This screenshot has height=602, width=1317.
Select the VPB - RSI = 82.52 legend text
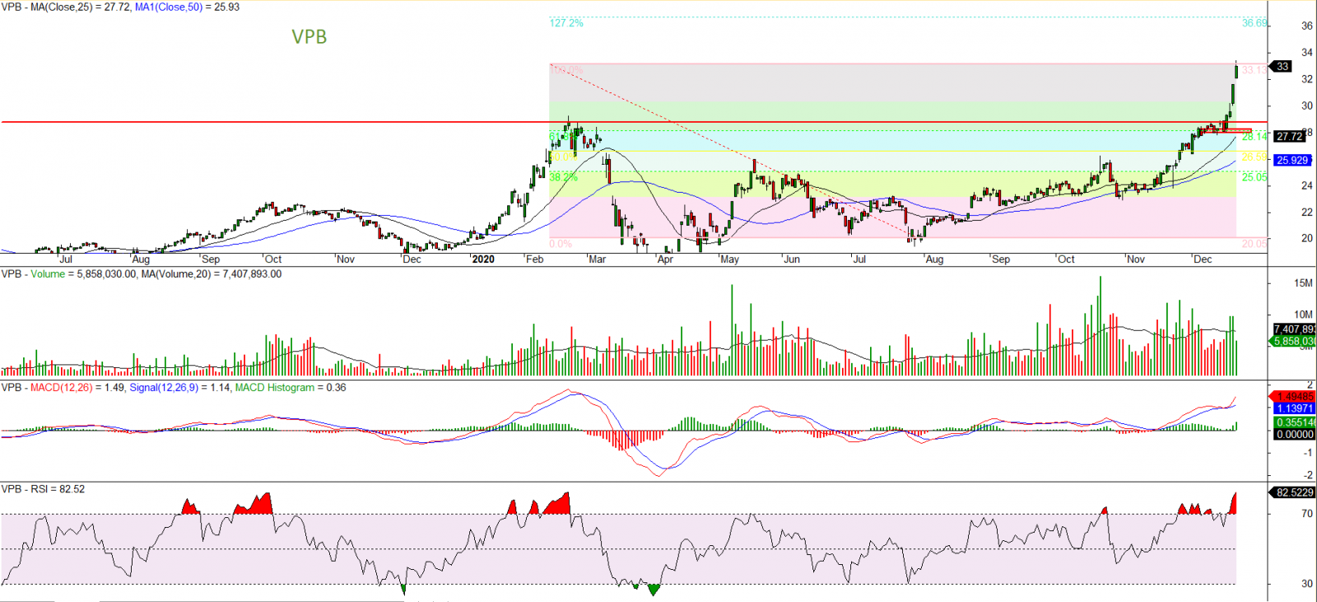43,489
